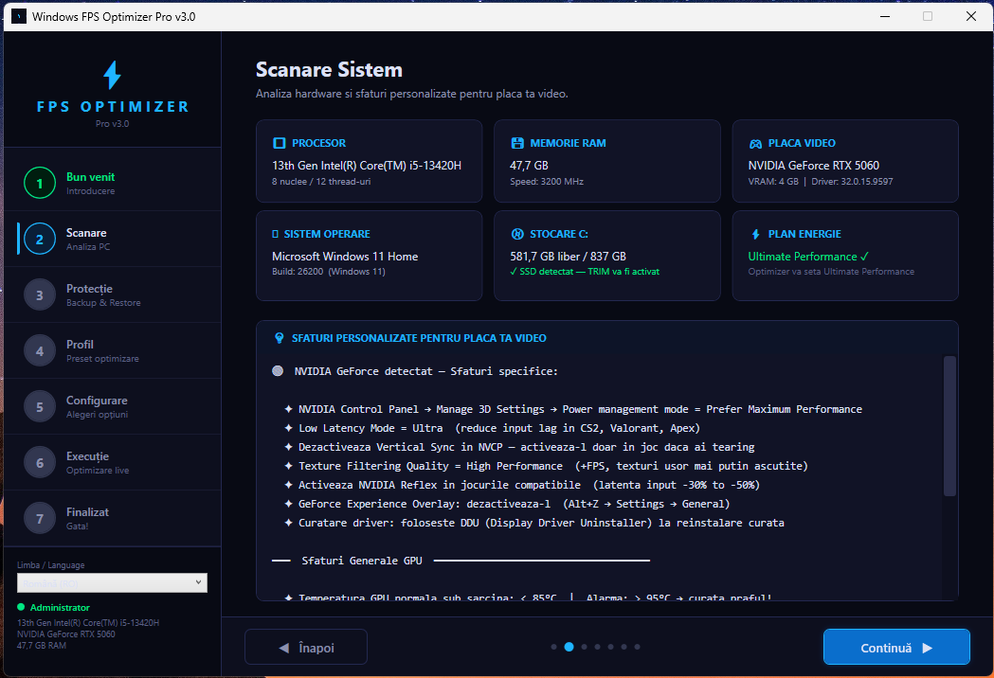
Task: Click the "Dezactiveaza Vertical Sync" tip line
Action: tap(520, 447)
